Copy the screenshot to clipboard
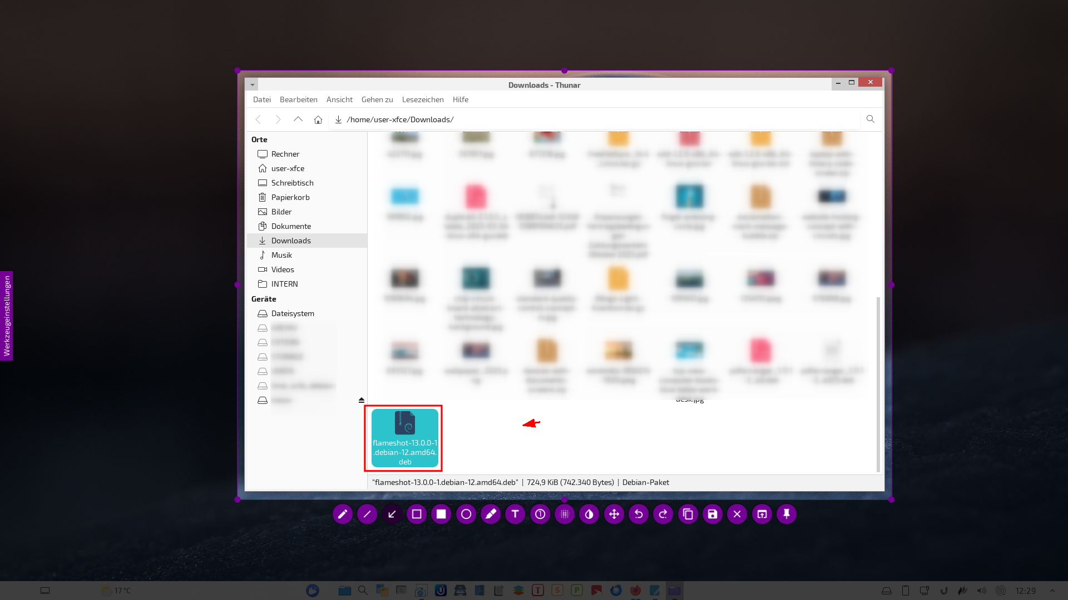1068x600 pixels. point(688,514)
